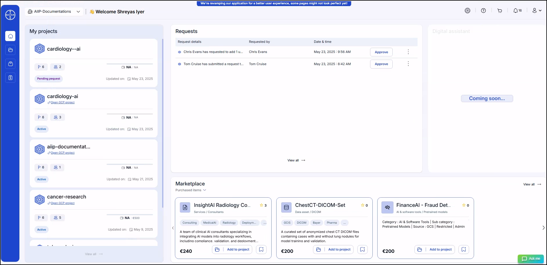Image resolution: width=547 pixels, height=265 pixels.
Task: Click the ChestCT-DICOM-Set database icon
Action: (286, 207)
